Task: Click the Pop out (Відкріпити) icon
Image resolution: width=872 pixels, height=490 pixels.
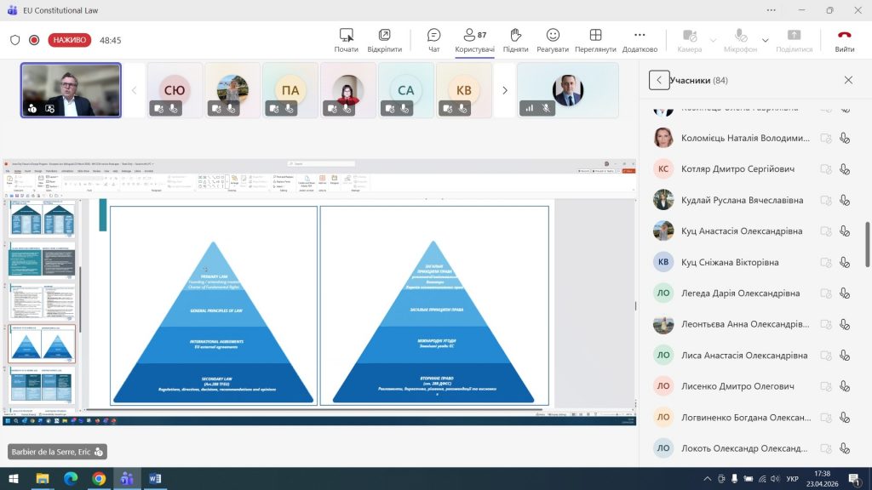Action: (x=384, y=39)
